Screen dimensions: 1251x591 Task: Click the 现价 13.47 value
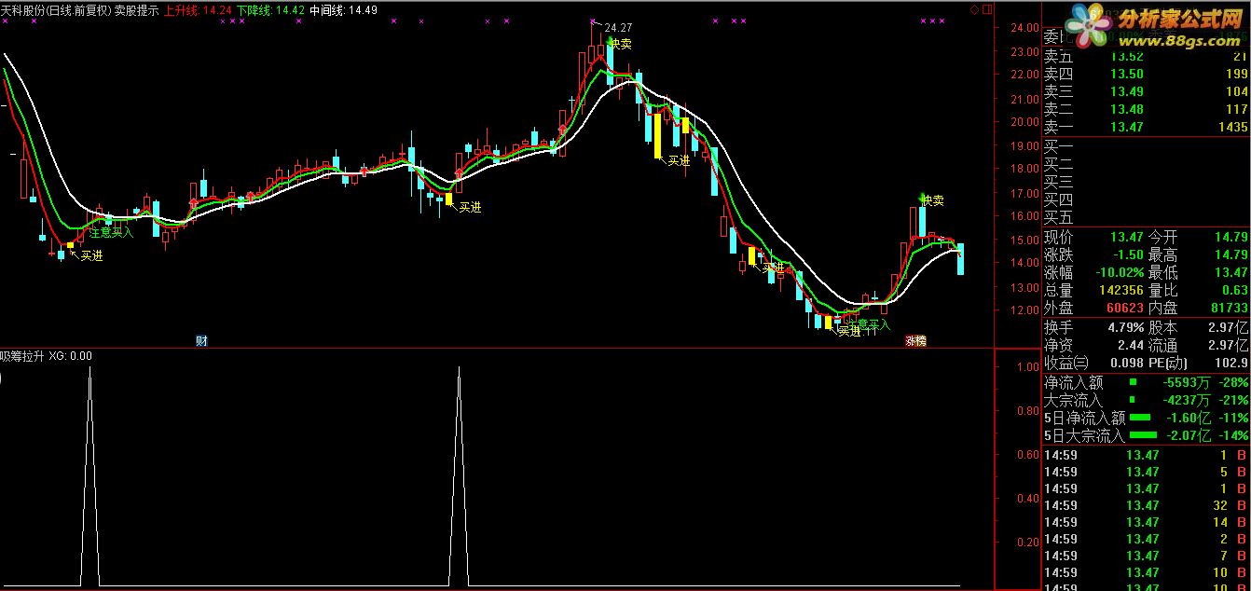[1126, 237]
